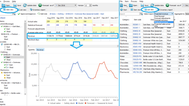Image resolution: width=189 pixels, height=106 pixels.
Task: Click the Jan 2017 forecast adjustments cell
Action: 97,29
